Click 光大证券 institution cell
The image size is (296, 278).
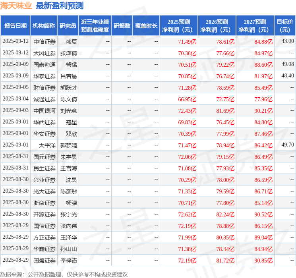coord(44,191)
